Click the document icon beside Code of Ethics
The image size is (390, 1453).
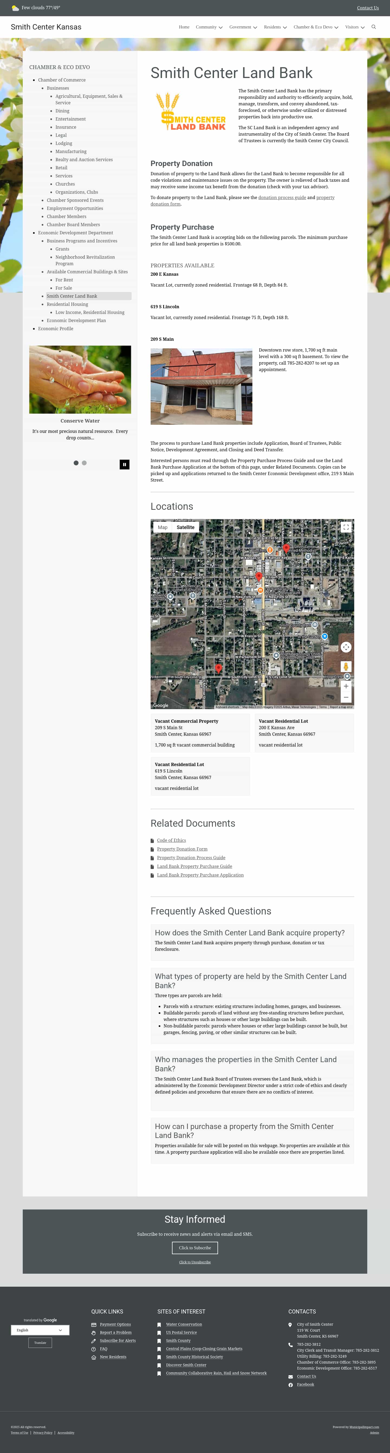(152, 841)
